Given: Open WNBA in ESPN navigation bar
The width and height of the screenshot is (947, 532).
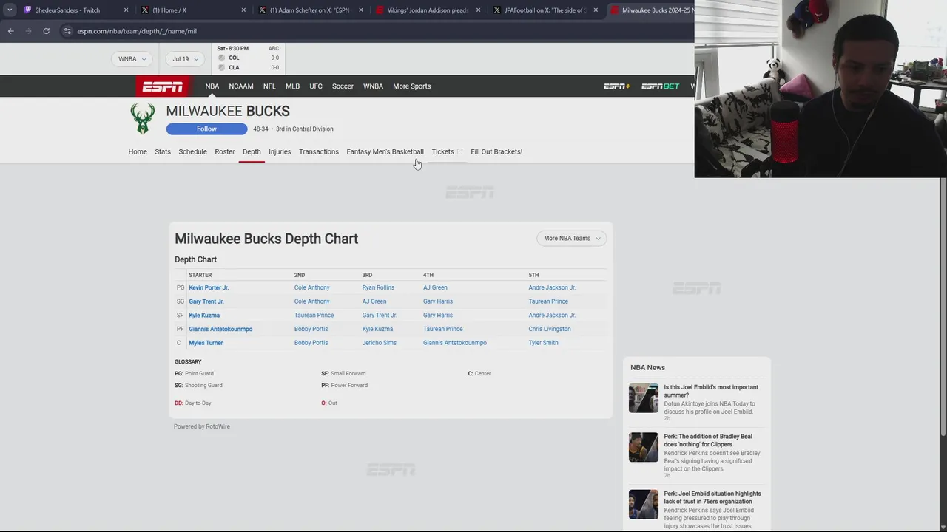Looking at the screenshot, I should coord(373,86).
